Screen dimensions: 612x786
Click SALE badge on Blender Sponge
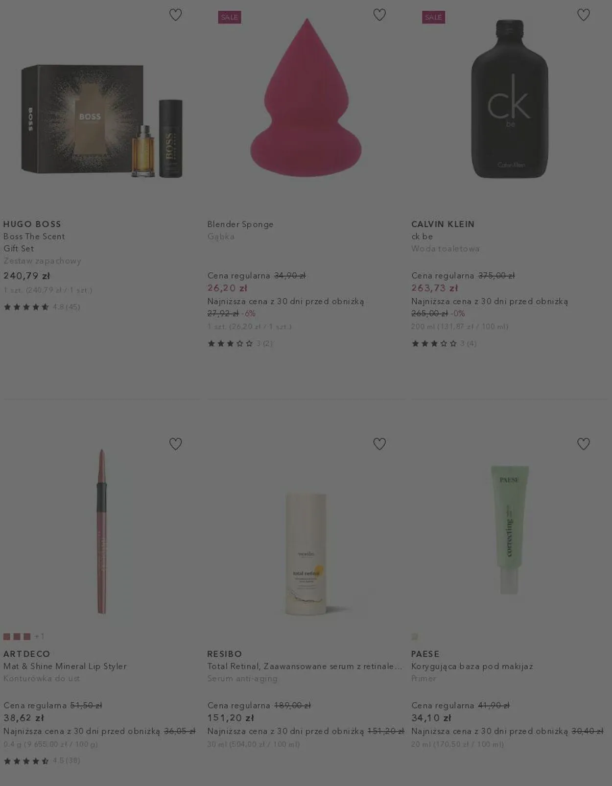coord(229,17)
